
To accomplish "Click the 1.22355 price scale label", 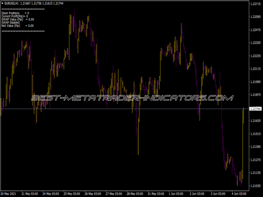I will [x=255, y=43].
